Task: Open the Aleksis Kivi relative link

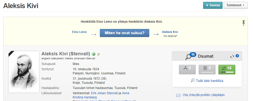Action: (x=170, y=32)
